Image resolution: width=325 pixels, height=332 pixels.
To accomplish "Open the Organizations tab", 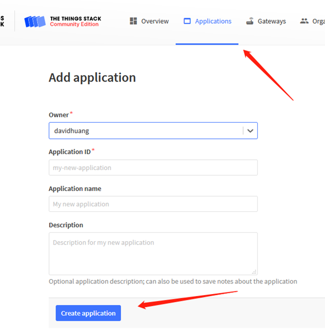I will [312, 21].
